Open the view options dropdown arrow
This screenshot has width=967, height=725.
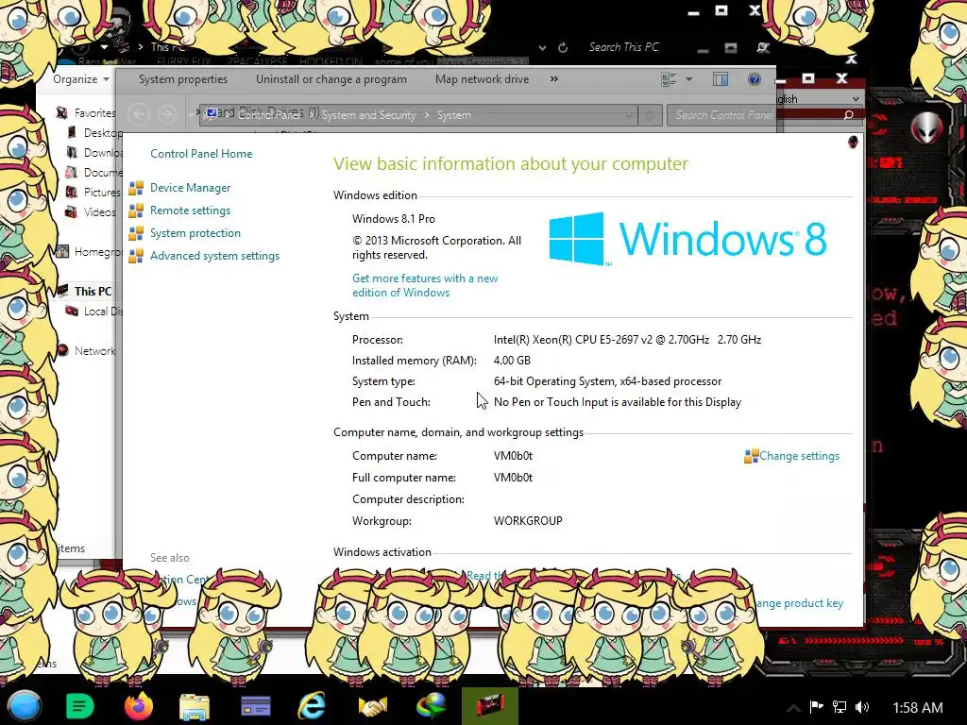[x=688, y=79]
